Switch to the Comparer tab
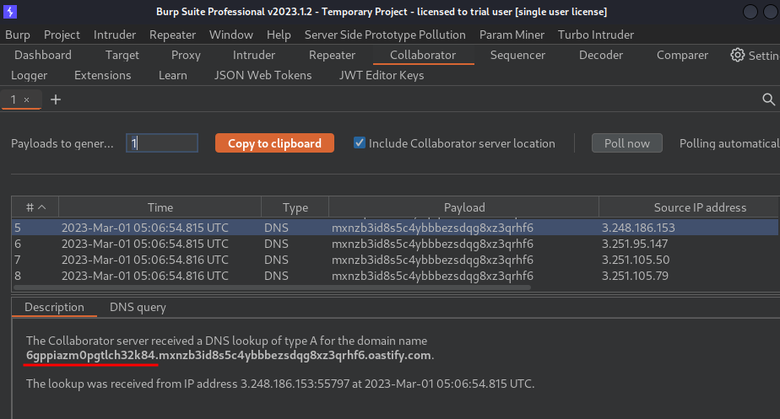The image size is (780, 419). [x=682, y=55]
